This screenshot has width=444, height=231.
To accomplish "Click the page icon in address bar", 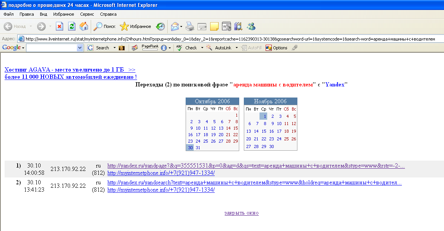I will point(21,39).
